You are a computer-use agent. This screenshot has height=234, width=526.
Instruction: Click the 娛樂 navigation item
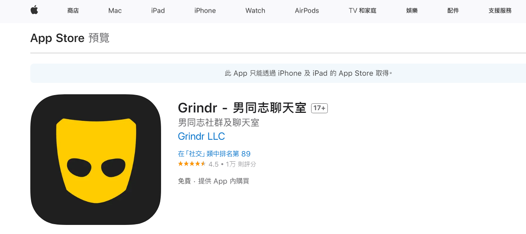[x=412, y=11]
